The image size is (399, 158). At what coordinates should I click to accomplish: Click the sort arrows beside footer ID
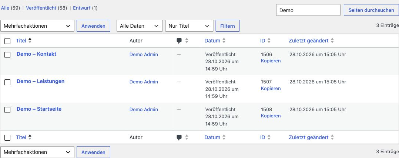click(x=269, y=137)
